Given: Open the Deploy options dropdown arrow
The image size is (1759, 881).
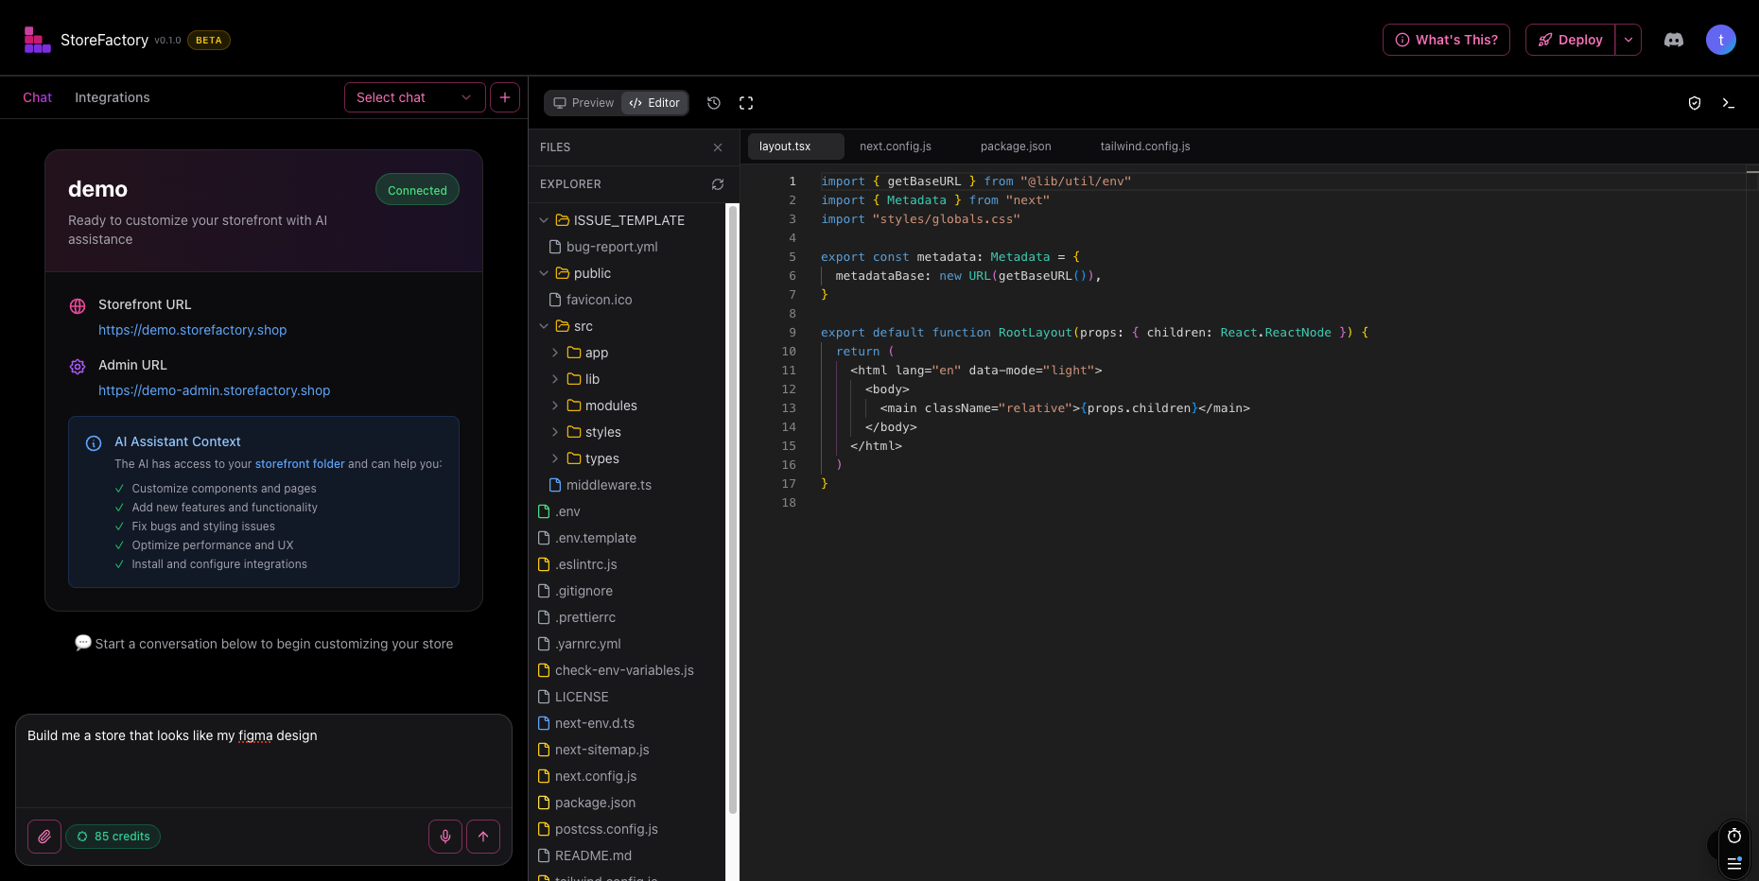Looking at the screenshot, I should [x=1628, y=40].
